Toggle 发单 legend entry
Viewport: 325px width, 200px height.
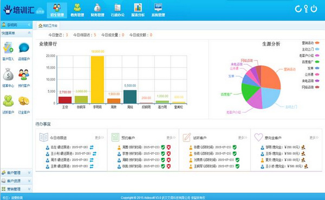(313, 68)
